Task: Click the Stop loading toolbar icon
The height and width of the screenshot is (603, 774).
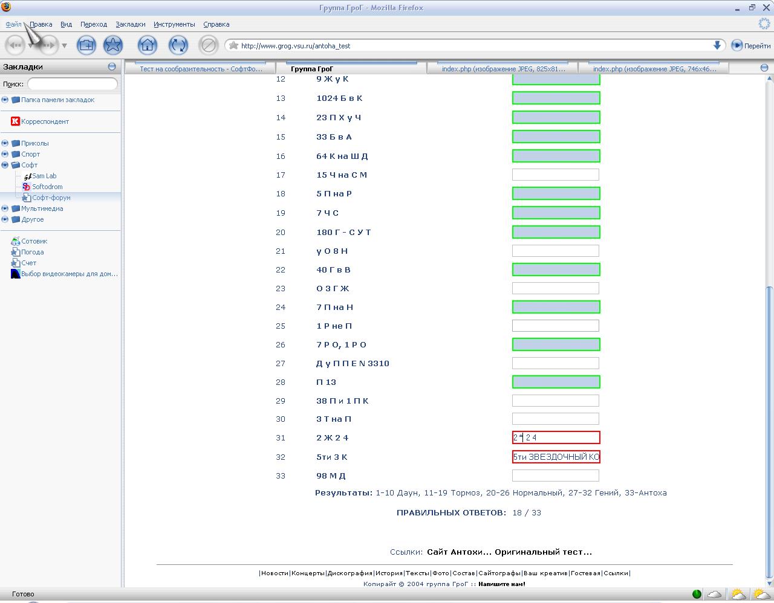Action: 208,45
